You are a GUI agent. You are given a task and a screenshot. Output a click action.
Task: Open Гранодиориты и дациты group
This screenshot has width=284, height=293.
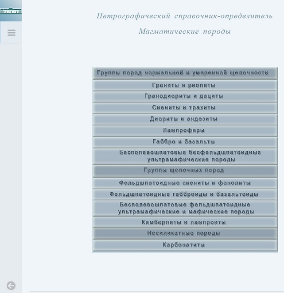185,96
